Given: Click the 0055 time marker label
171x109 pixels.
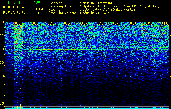Looking at the screenshot, I should pos(84,23).
